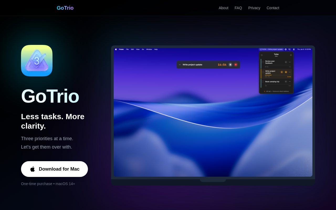Grab the drag handle on the floating timer

coord(180,65)
